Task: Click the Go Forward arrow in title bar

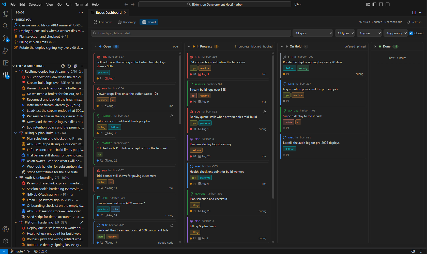Action: coord(133,4)
